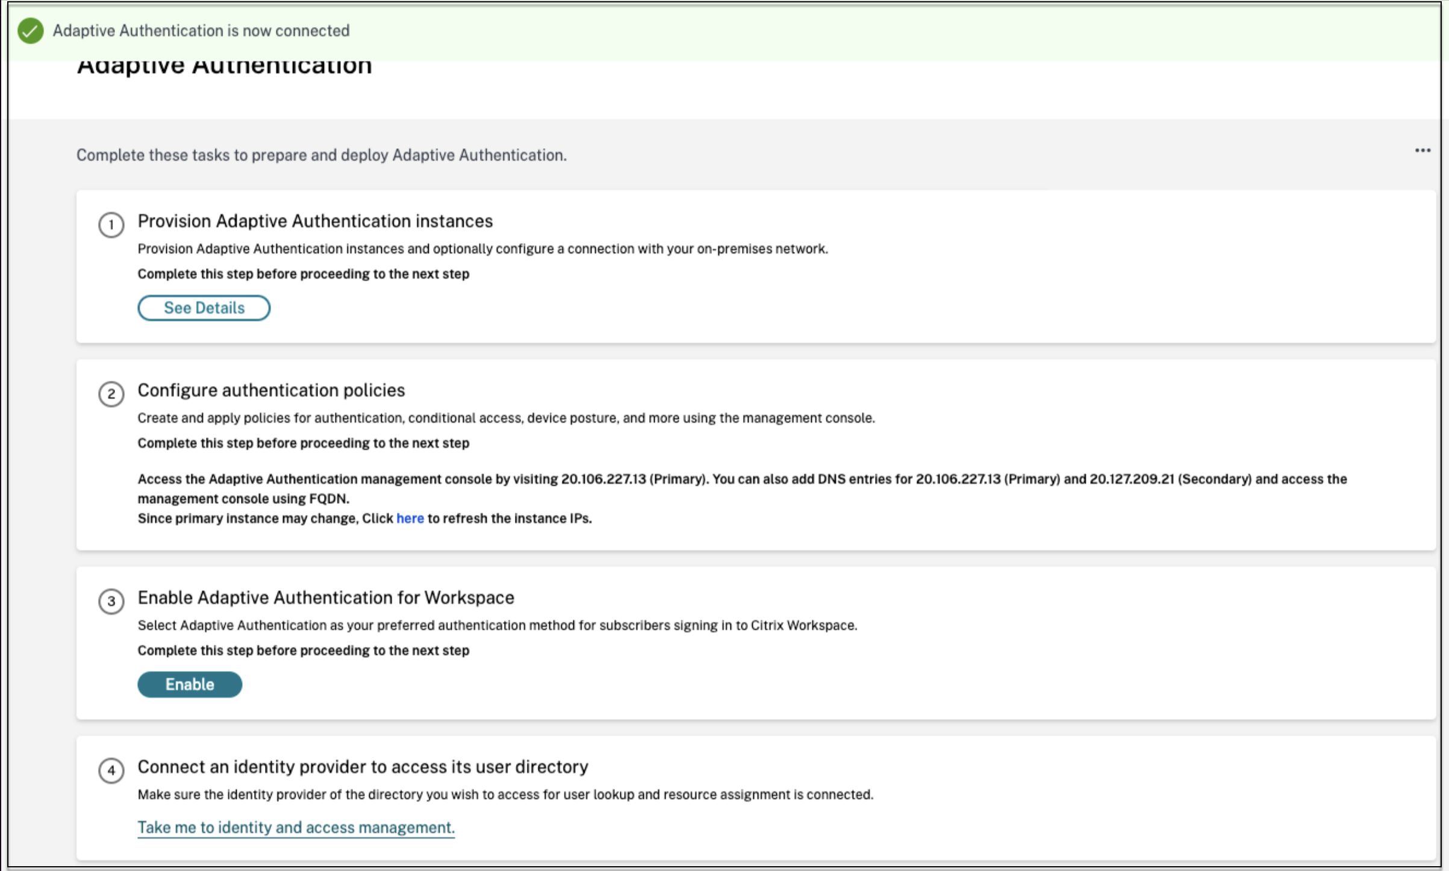This screenshot has width=1449, height=871.
Task: Click the 'Select Adaptive Authentication as your preferred' description
Action: tap(497, 625)
